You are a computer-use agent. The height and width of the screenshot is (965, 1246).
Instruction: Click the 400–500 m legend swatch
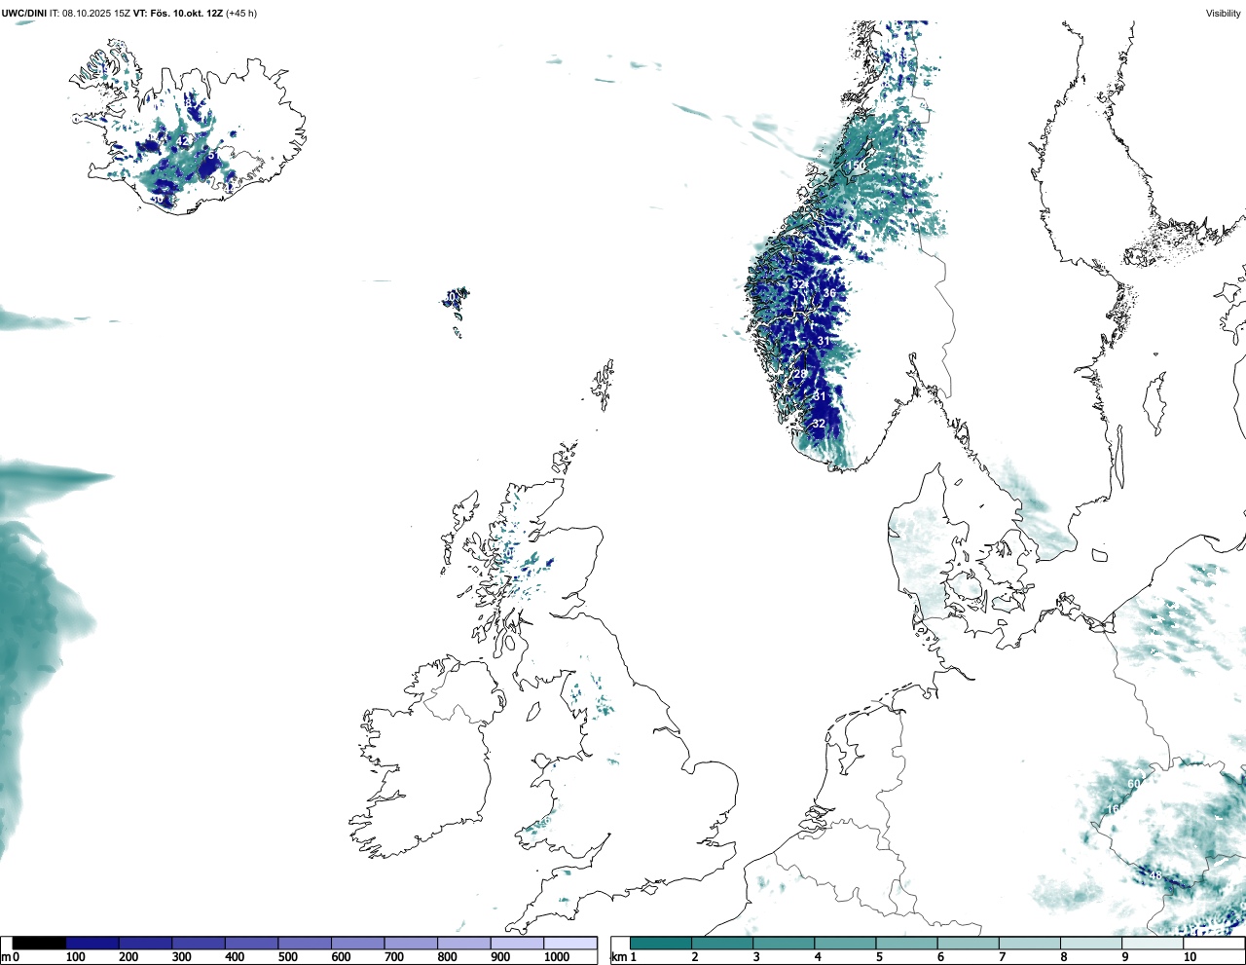(x=251, y=943)
